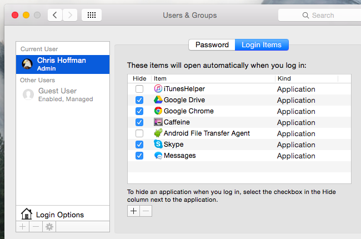The height and width of the screenshot is (239, 361).
Task: Select the Skype icon in login items
Action: pyautogui.click(x=158, y=145)
